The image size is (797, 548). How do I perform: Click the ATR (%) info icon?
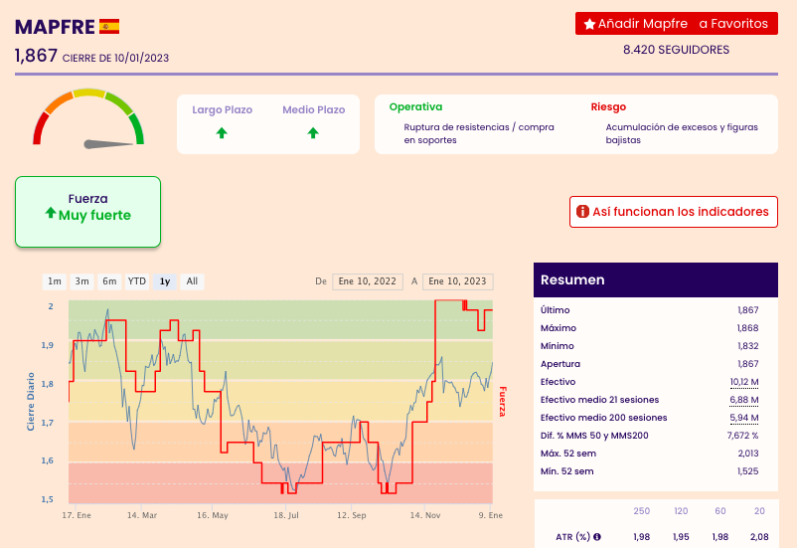click(x=597, y=537)
